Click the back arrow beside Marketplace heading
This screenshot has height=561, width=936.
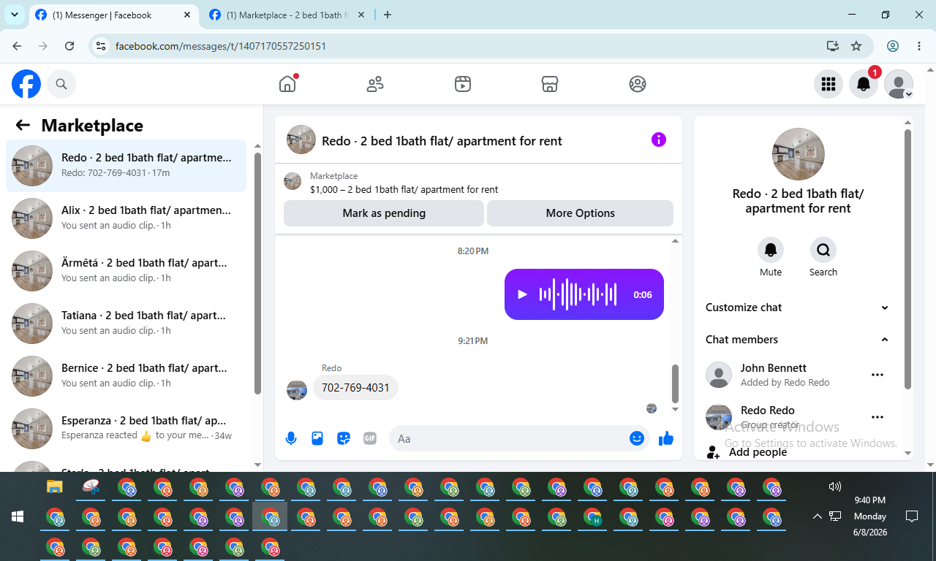23,126
